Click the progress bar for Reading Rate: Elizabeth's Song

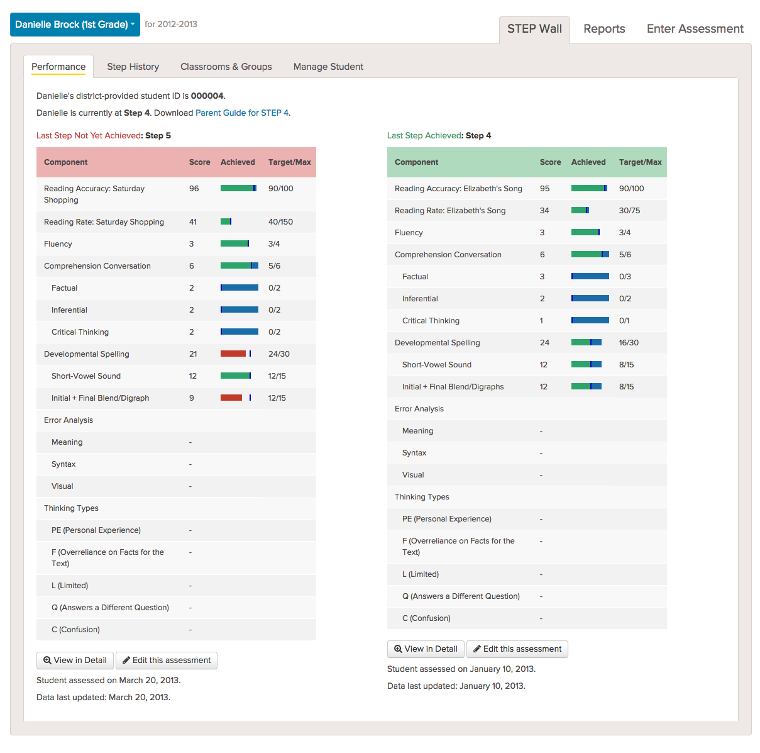[580, 210]
